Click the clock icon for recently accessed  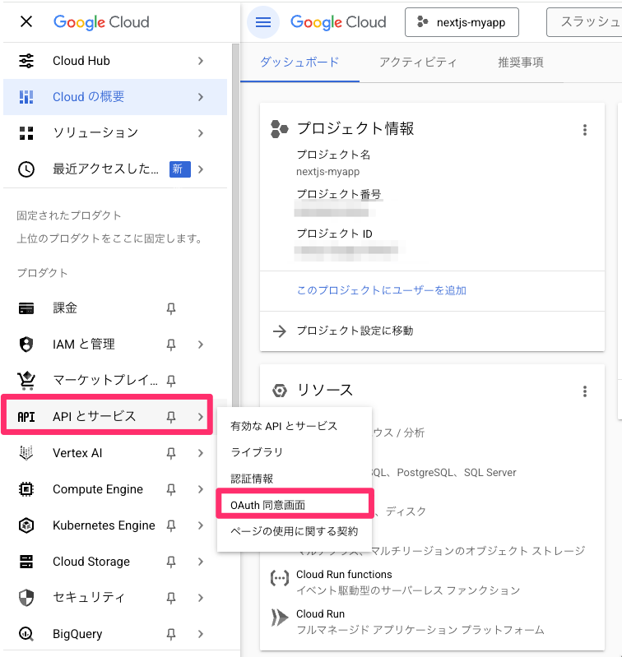[26, 169]
